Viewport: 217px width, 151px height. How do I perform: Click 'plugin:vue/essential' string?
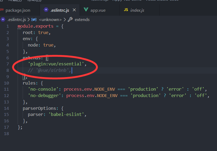coord(56,64)
